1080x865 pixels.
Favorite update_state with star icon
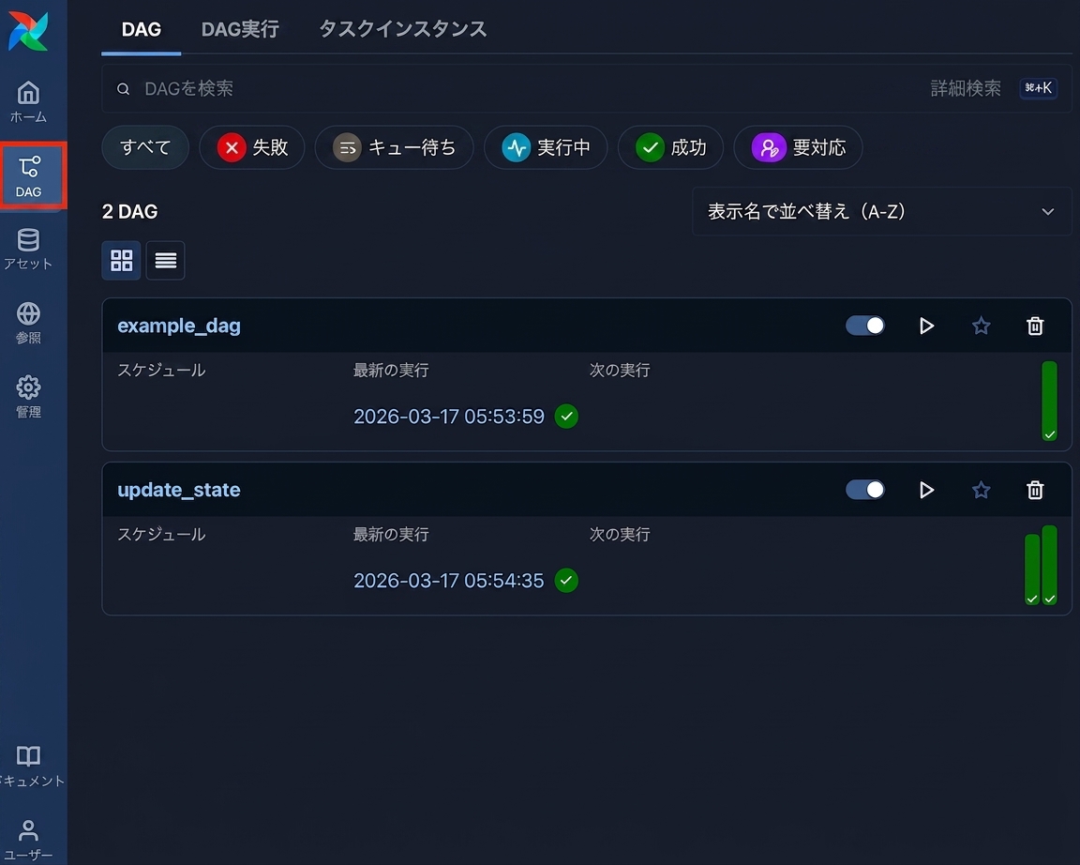981,490
